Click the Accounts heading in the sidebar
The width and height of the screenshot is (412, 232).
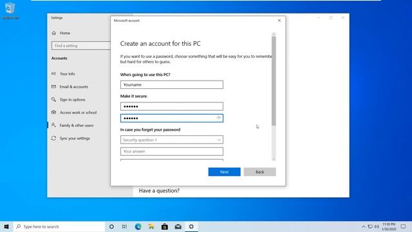[59, 58]
